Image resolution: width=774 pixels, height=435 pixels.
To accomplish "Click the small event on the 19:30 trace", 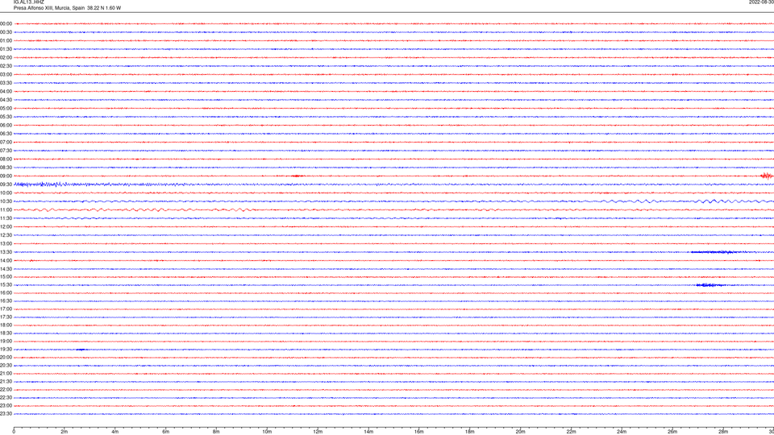I will click(81, 350).
